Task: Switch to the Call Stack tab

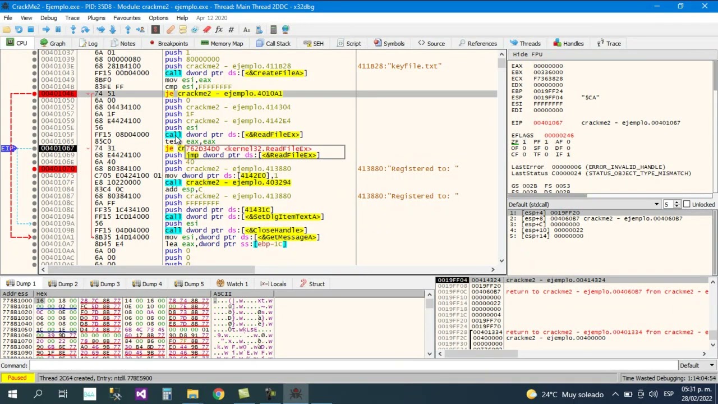Action: coord(273,44)
